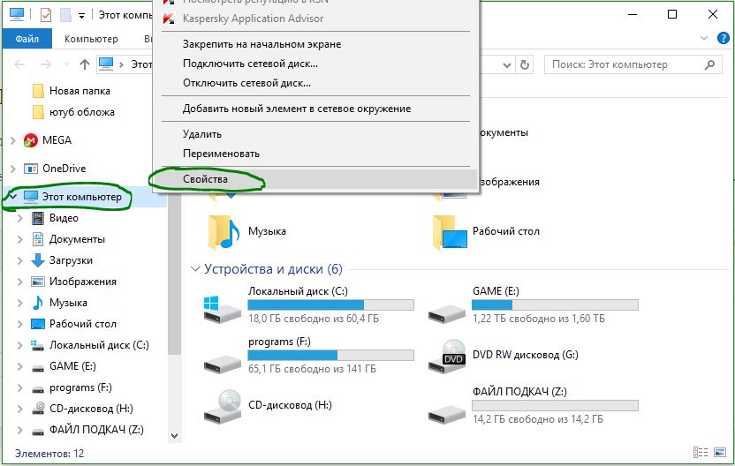Viewport: 735px width, 466px height.
Task: Expand the MEGA tree node
Action: pos(13,140)
